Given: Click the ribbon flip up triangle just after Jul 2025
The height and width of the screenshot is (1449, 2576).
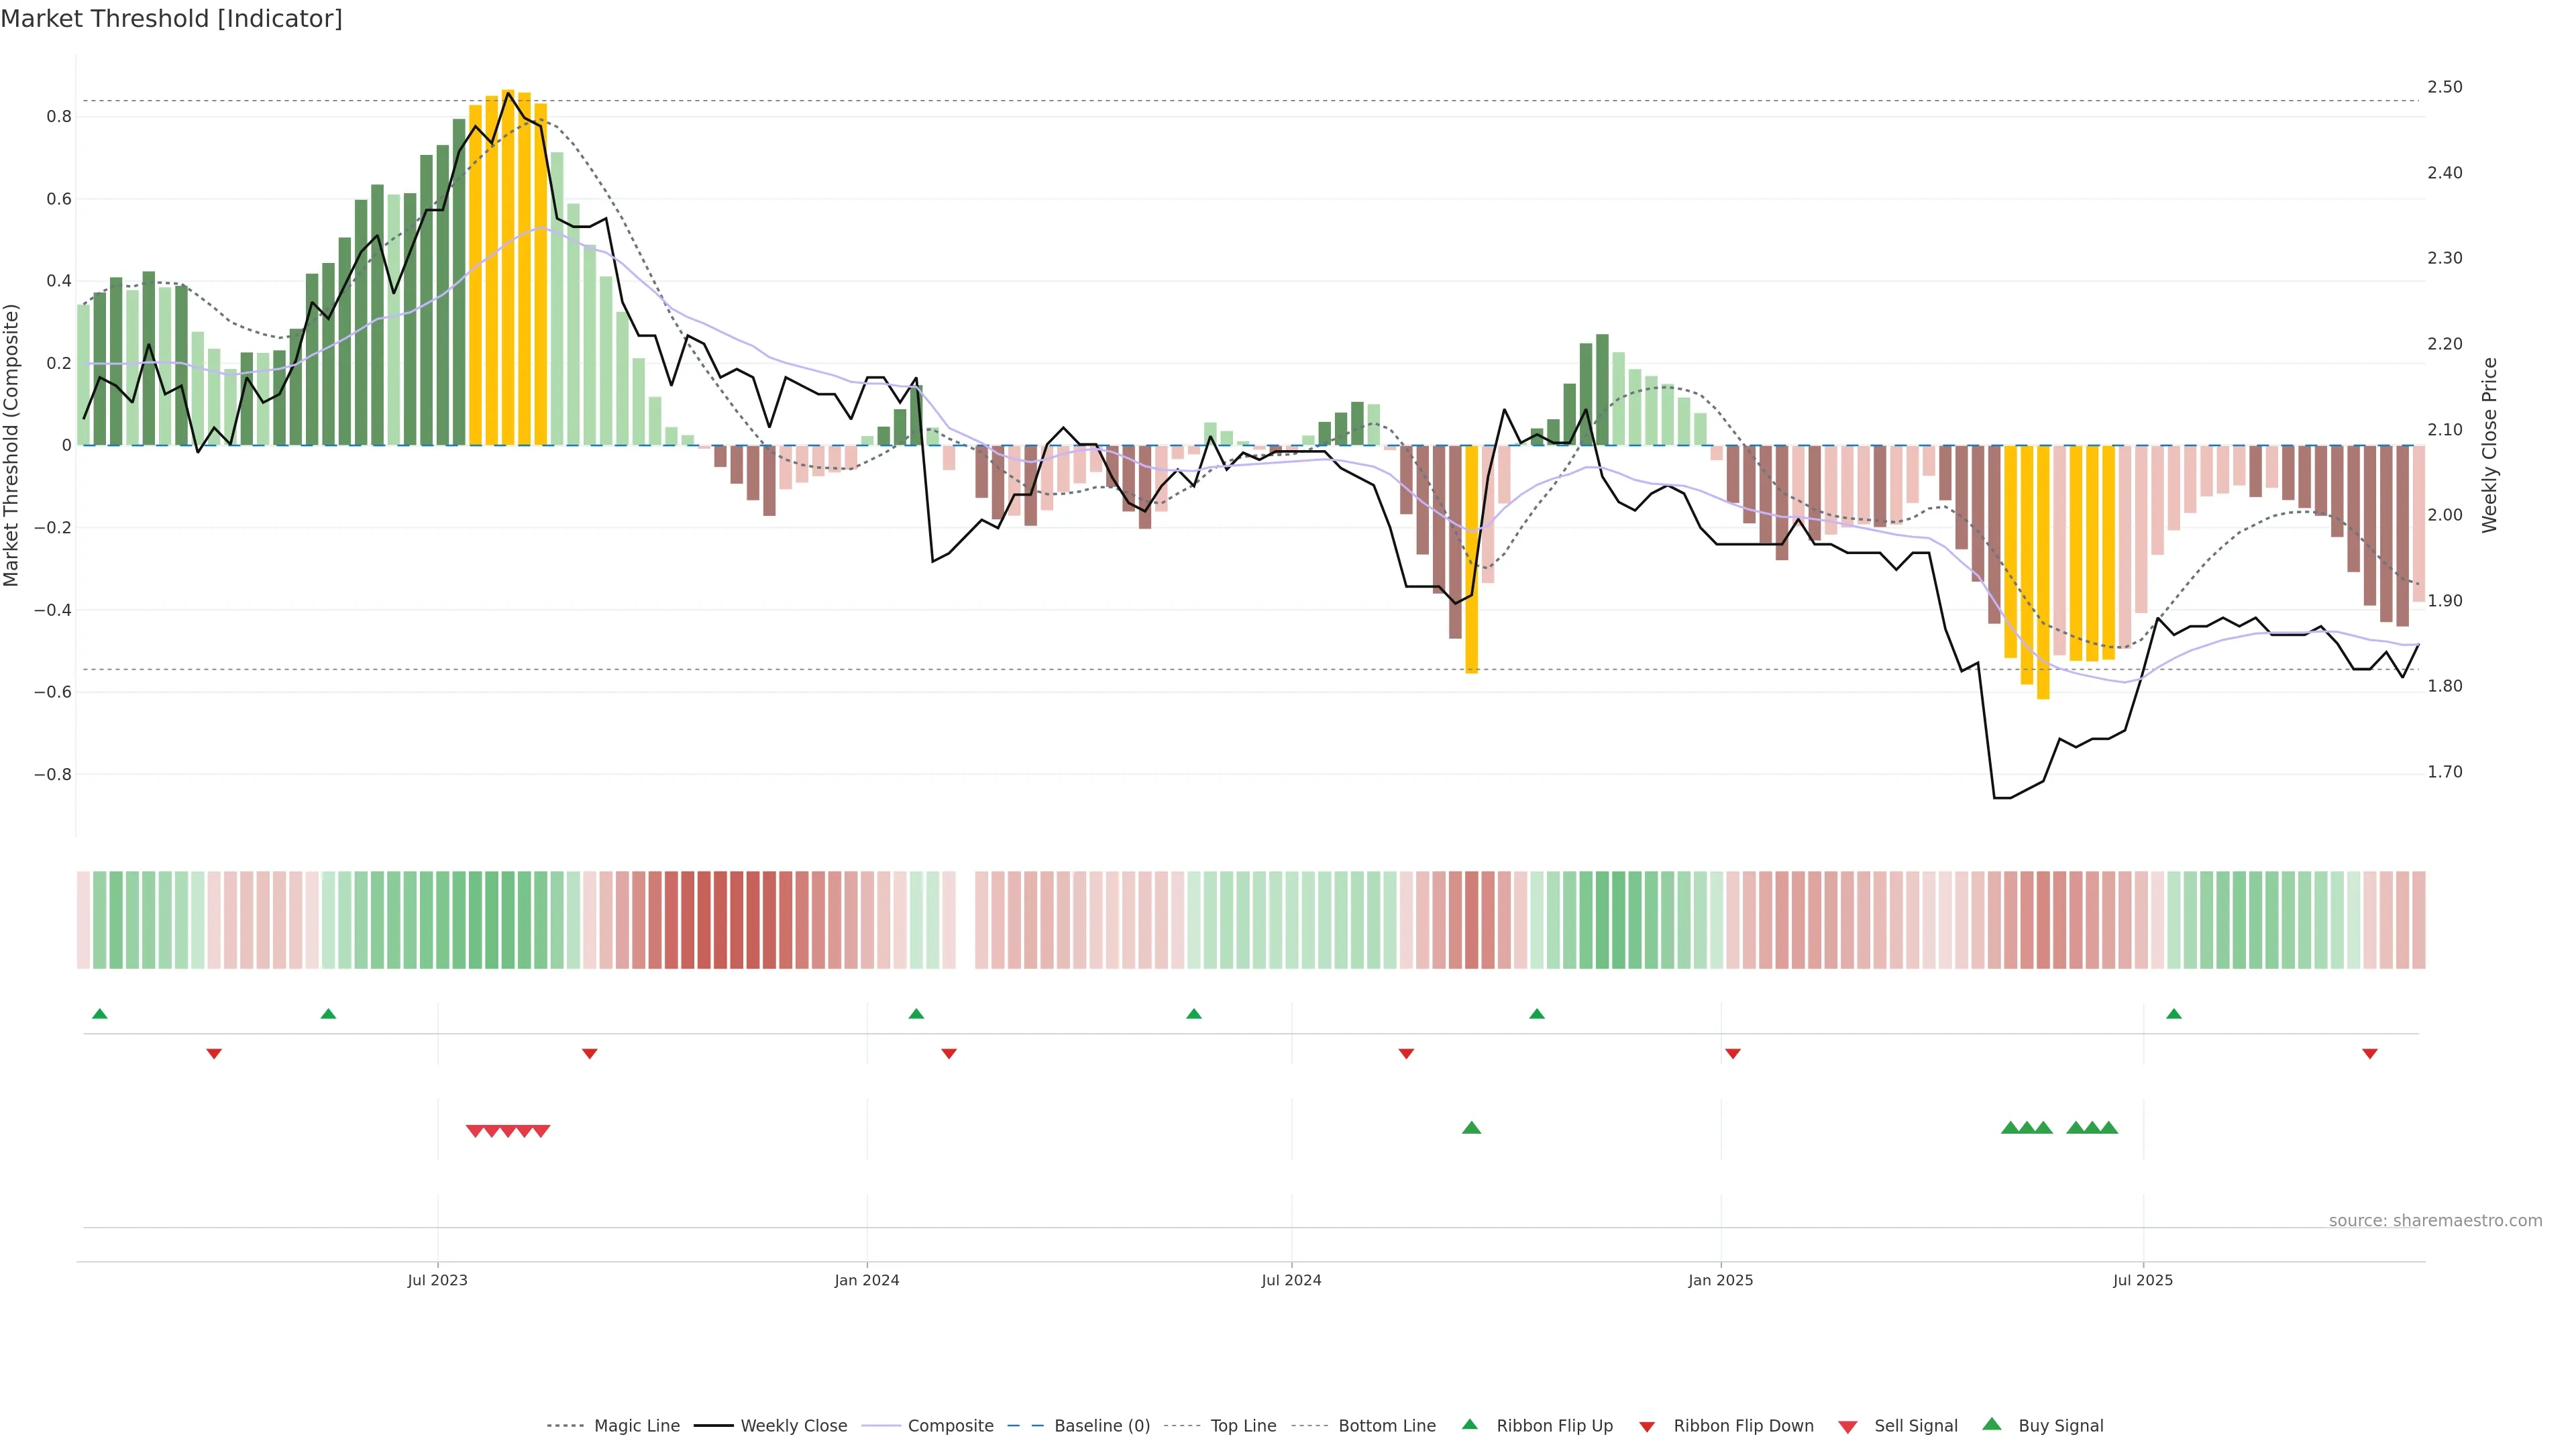Looking at the screenshot, I should point(2173,1014).
